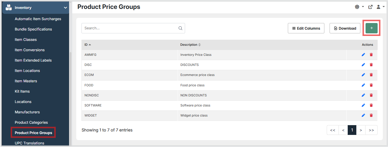Image resolution: width=388 pixels, height=147 pixels.
Task: Open the settings gear menu
Action: (x=359, y=7)
